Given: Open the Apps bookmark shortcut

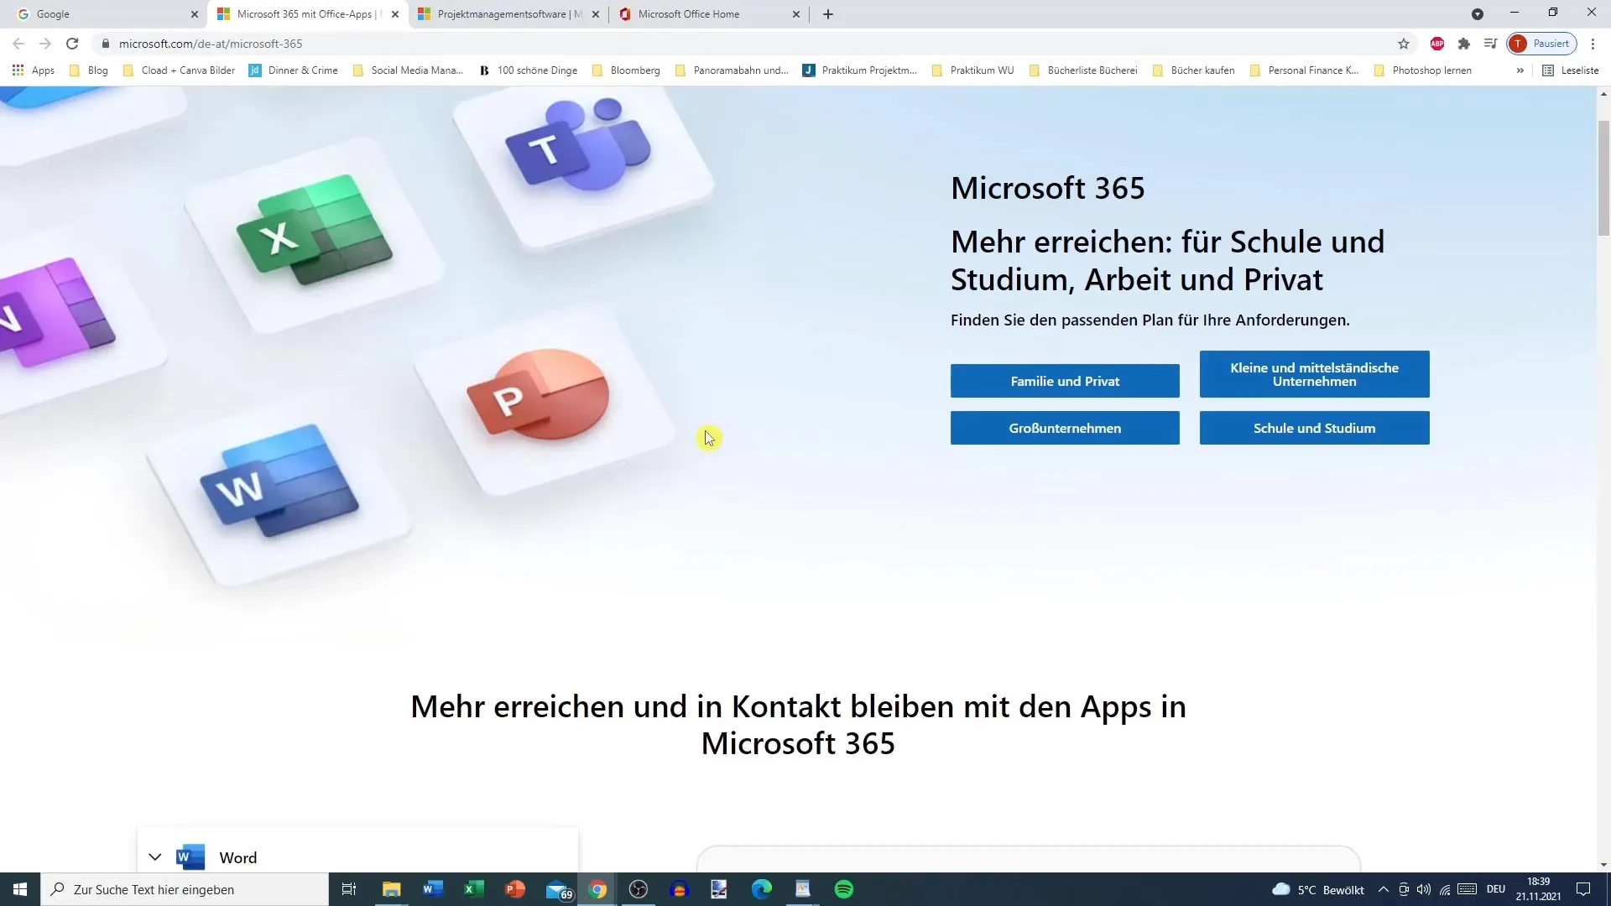Looking at the screenshot, I should (x=34, y=70).
